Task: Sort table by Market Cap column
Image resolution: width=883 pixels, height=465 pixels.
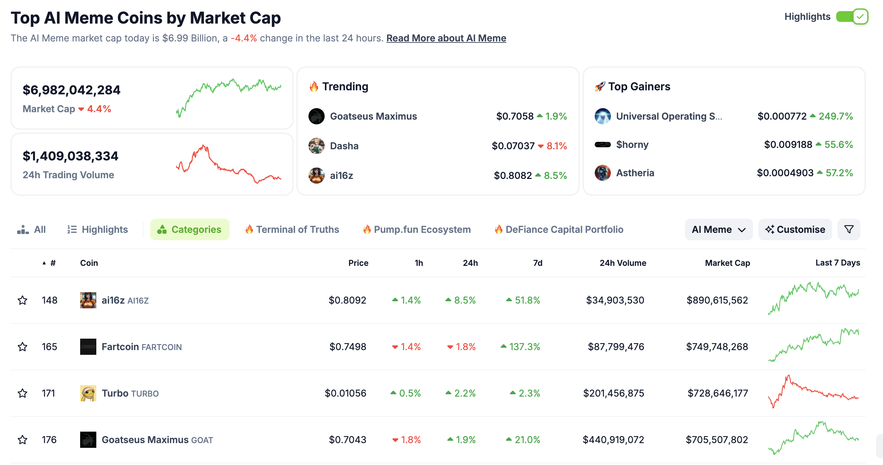Action: point(727,263)
